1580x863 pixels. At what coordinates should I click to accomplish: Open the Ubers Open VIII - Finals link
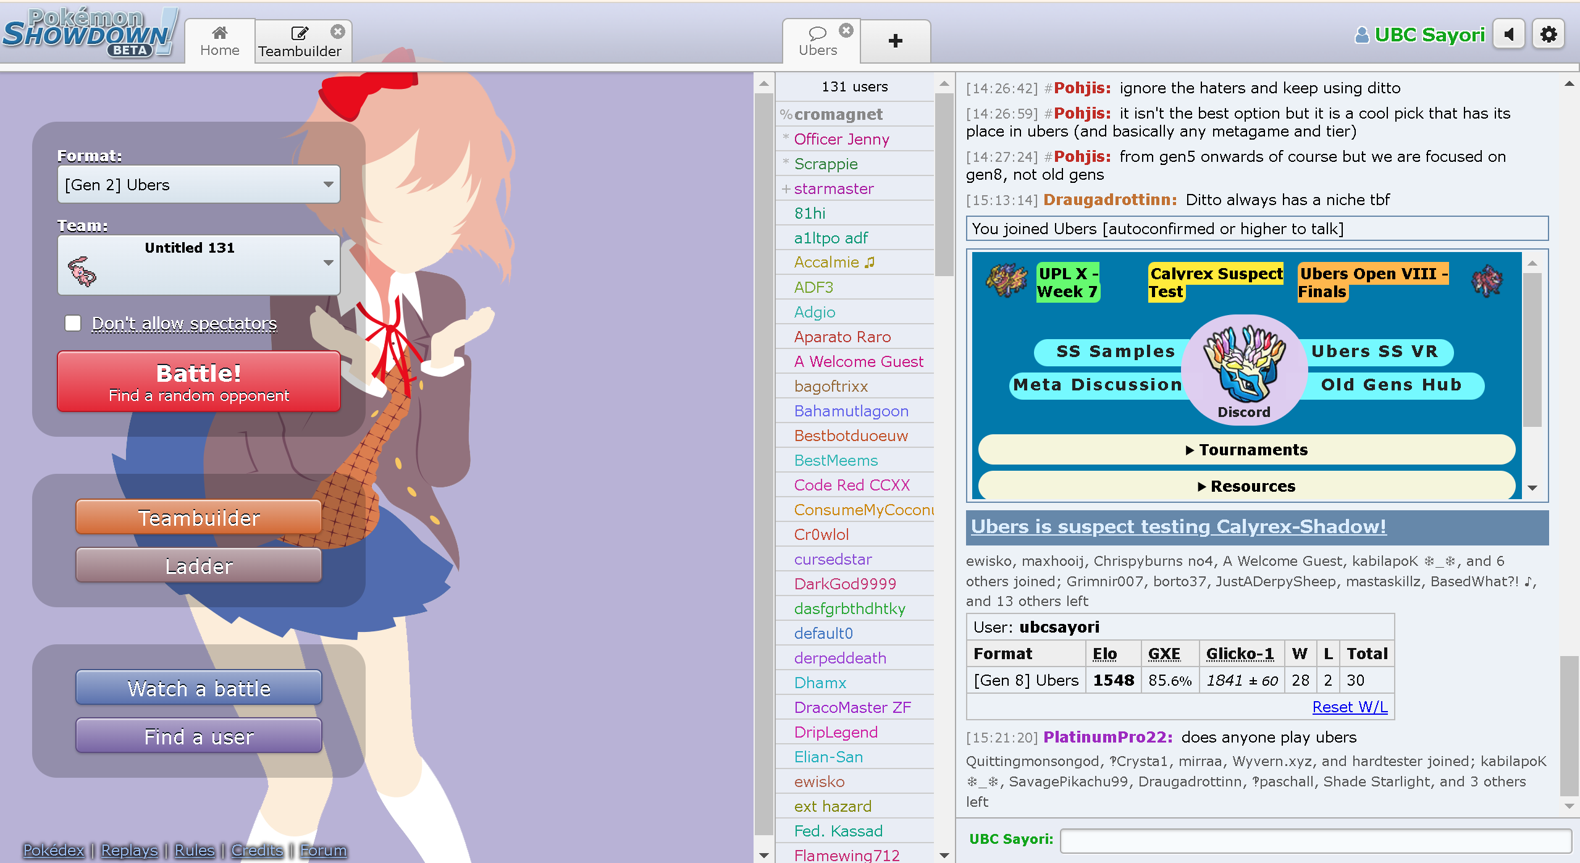(1374, 282)
